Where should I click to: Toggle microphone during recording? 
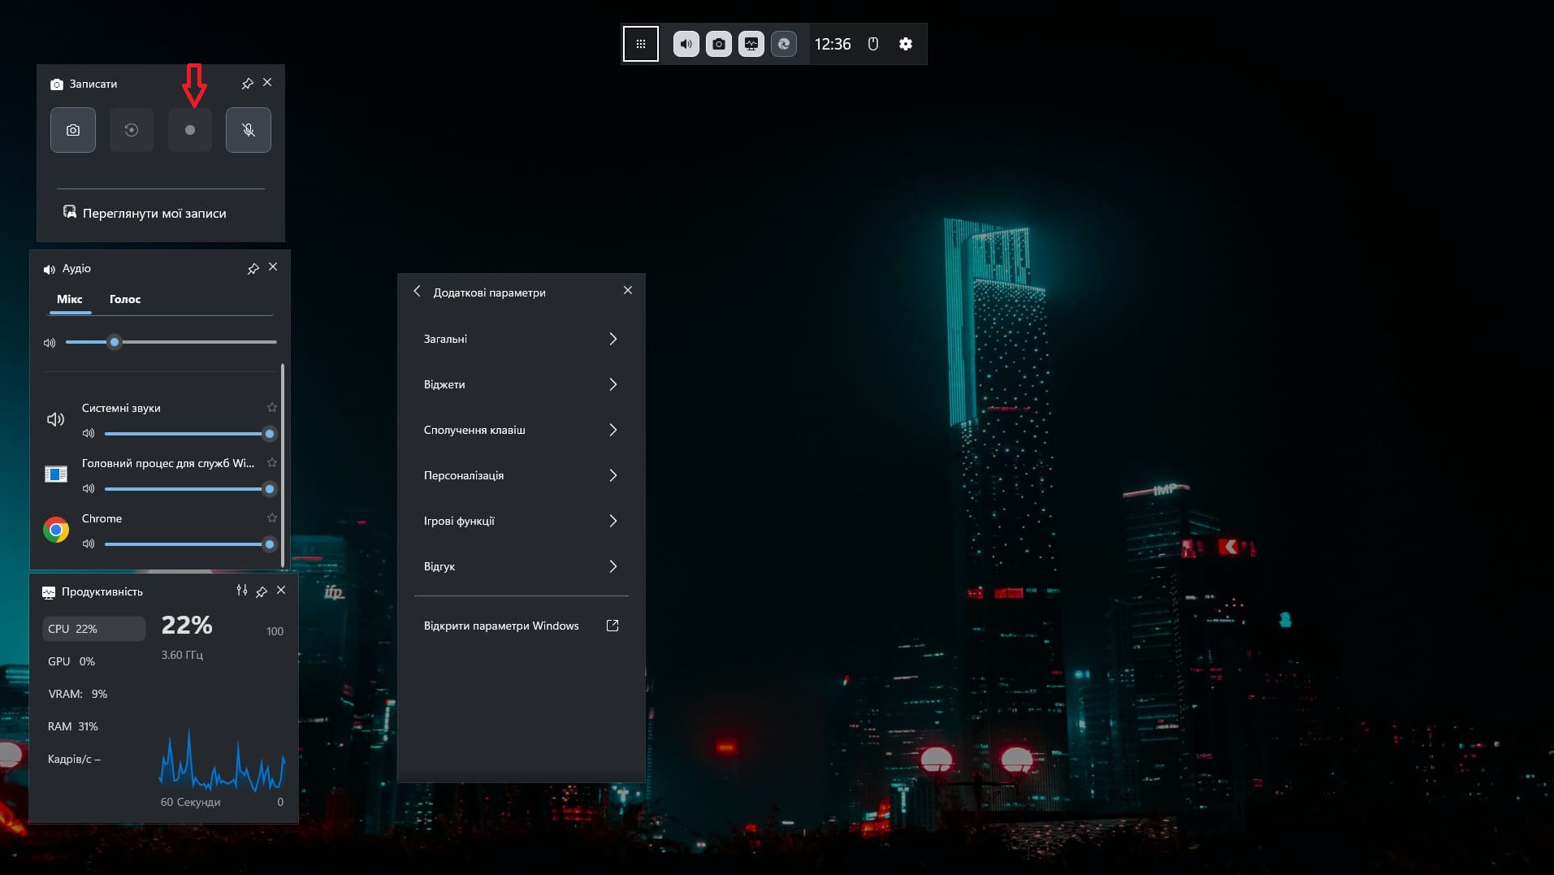[249, 130]
